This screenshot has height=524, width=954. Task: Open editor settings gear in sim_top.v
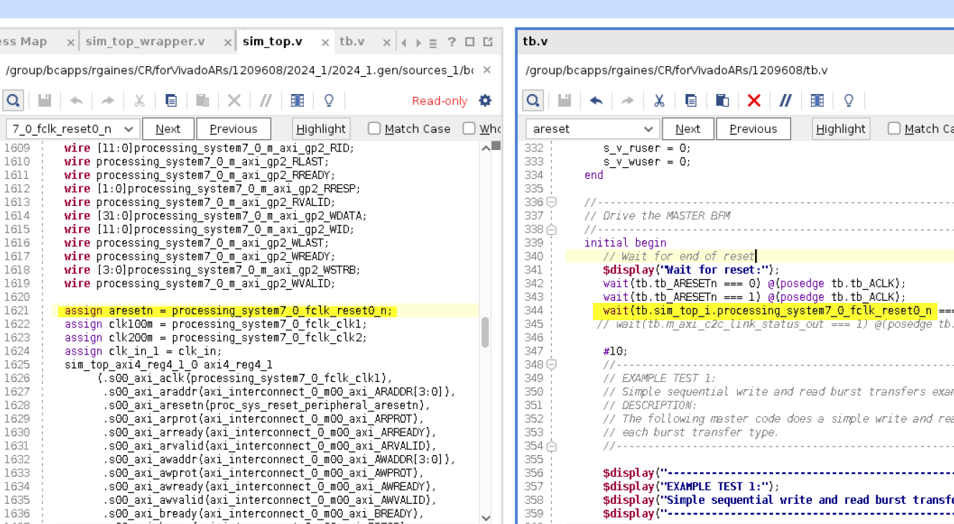pyautogui.click(x=485, y=100)
